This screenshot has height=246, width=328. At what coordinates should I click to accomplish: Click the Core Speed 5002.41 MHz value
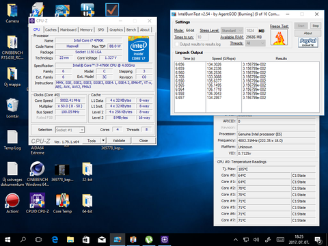tap(70, 100)
